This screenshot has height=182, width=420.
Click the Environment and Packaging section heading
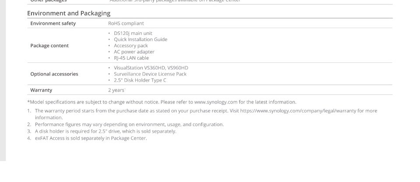click(69, 13)
